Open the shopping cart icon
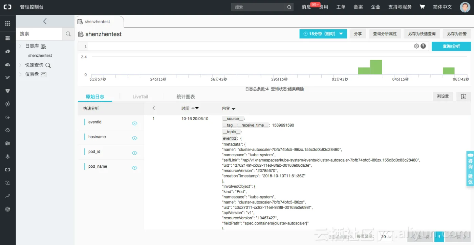Image resolution: width=474 pixels, height=245 pixels. coord(422,7)
